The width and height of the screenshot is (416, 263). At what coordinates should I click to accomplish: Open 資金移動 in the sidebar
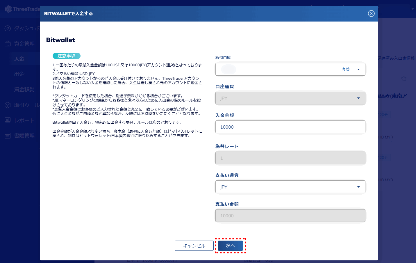click(x=24, y=89)
